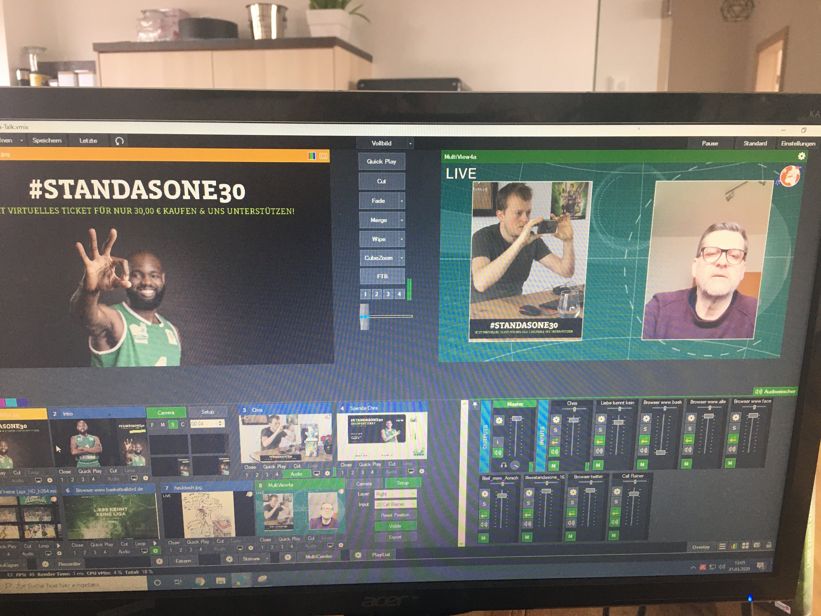Open MultiCorder settings gear icon

[288, 557]
